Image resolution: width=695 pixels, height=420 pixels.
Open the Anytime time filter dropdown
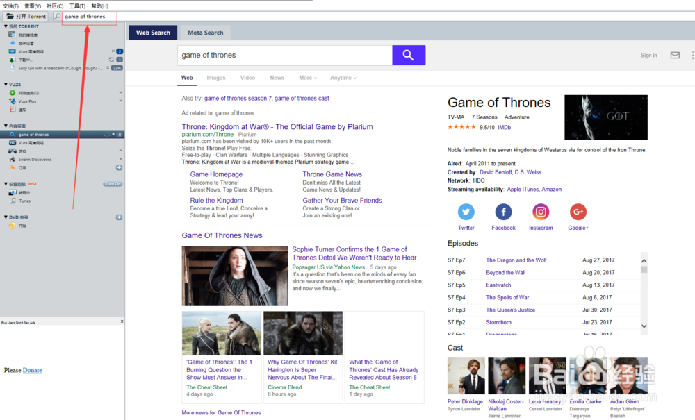343,78
